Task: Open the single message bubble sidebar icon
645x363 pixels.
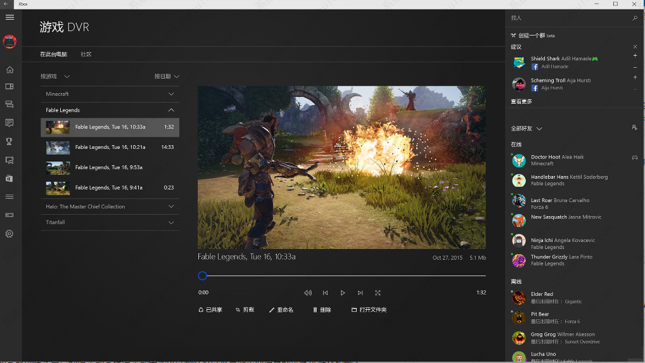Action: [x=10, y=122]
